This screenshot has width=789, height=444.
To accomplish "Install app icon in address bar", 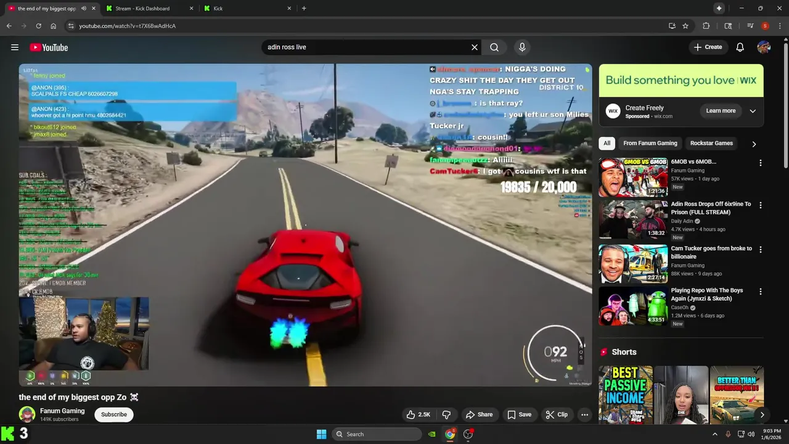I will 672,26.
